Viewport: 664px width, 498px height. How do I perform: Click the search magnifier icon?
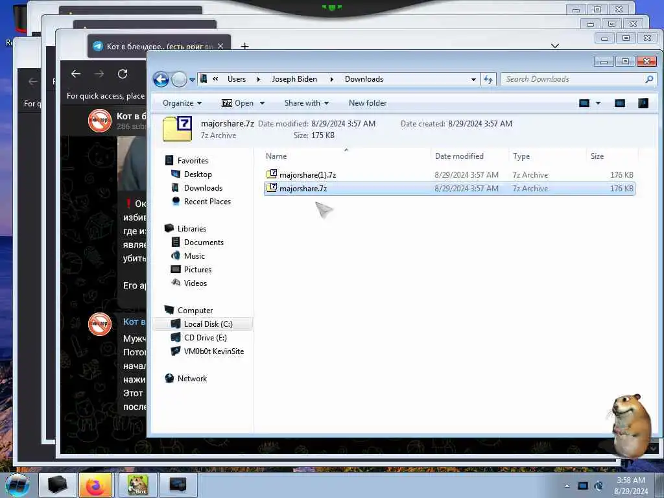click(x=648, y=79)
